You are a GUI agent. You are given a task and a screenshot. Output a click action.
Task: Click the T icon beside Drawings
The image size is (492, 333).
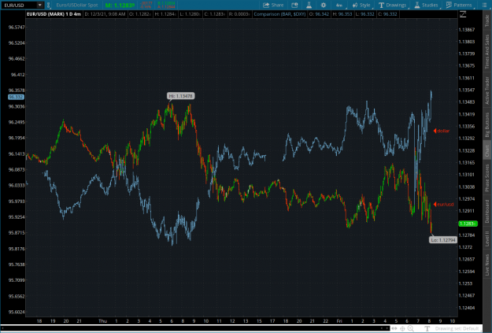(x=381, y=5)
